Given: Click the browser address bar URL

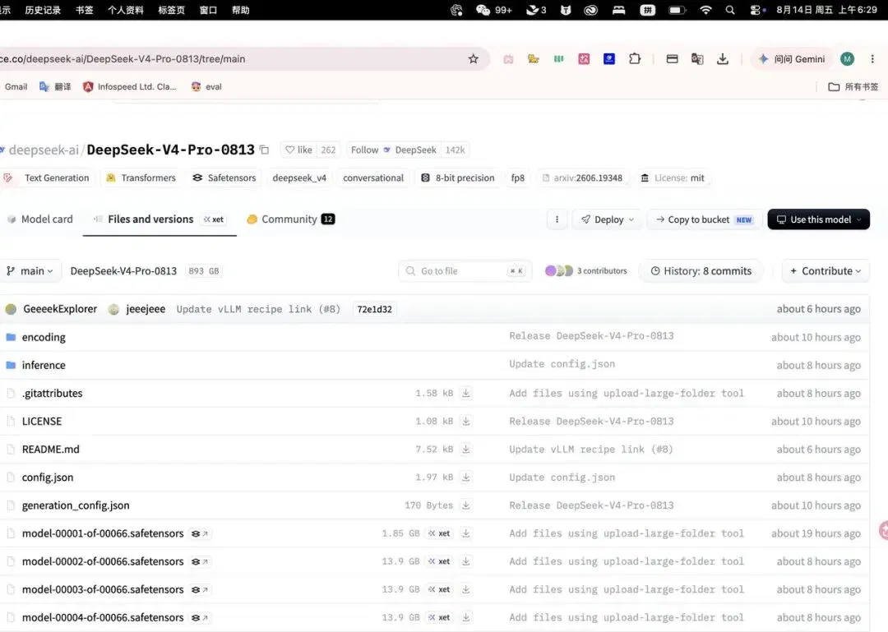Looking at the screenshot, I should (123, 59).
